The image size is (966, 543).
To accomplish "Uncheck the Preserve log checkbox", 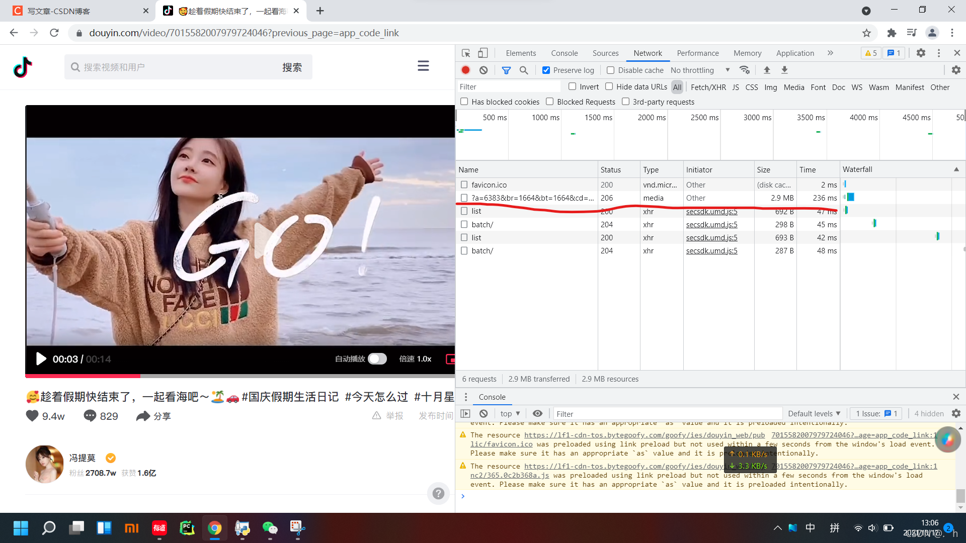I will point(546,70).
